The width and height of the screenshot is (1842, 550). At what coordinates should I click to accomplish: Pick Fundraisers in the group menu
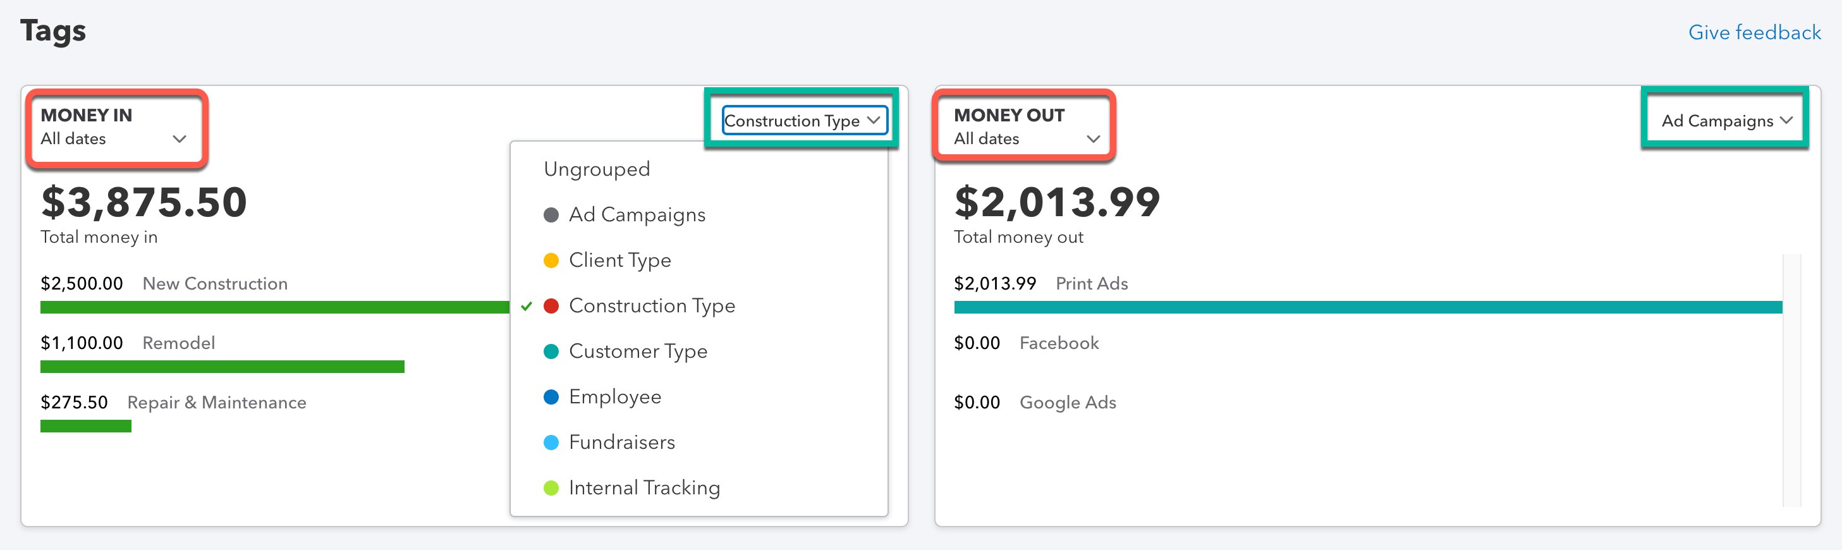pos(621,443)
